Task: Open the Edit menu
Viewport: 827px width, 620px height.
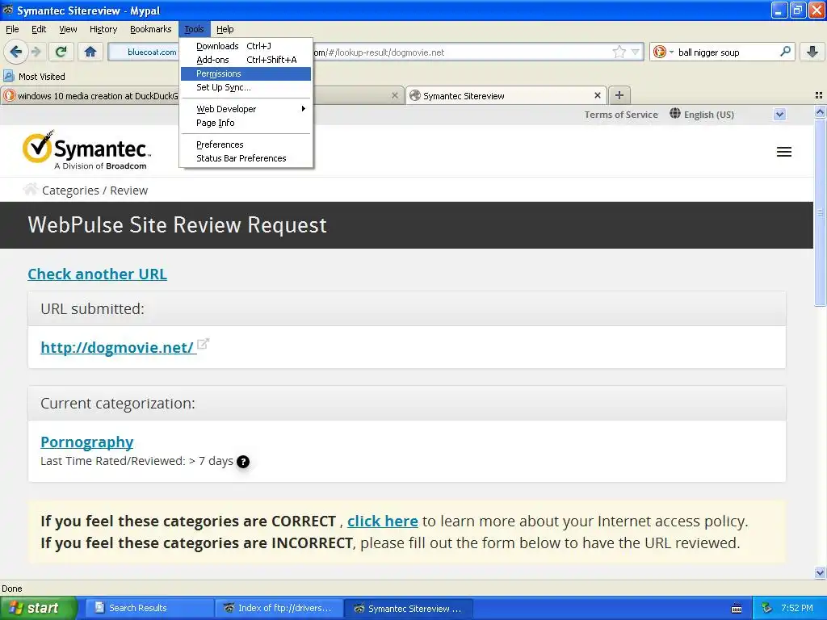Action: 39,29
